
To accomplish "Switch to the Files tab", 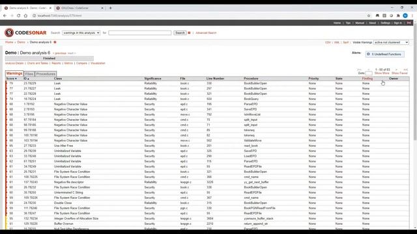I will pos(29,74).
